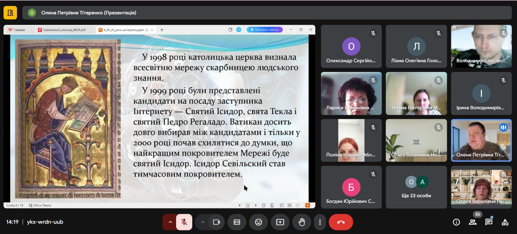Go to next slide arrow
The image size is (517, 234).
tap(256, 205)
